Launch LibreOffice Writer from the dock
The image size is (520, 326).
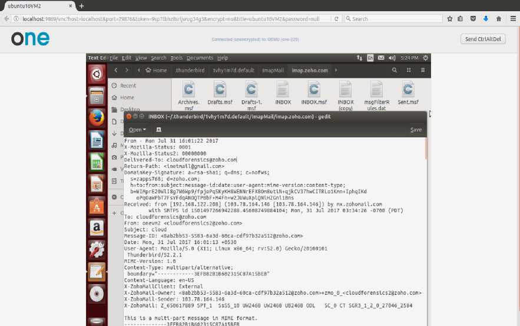point(97,140)
